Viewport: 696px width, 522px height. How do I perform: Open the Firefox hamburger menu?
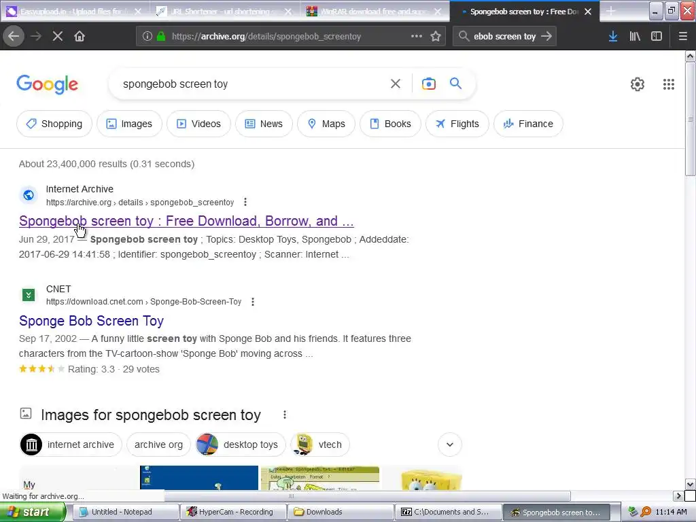[x=682, y=37]
